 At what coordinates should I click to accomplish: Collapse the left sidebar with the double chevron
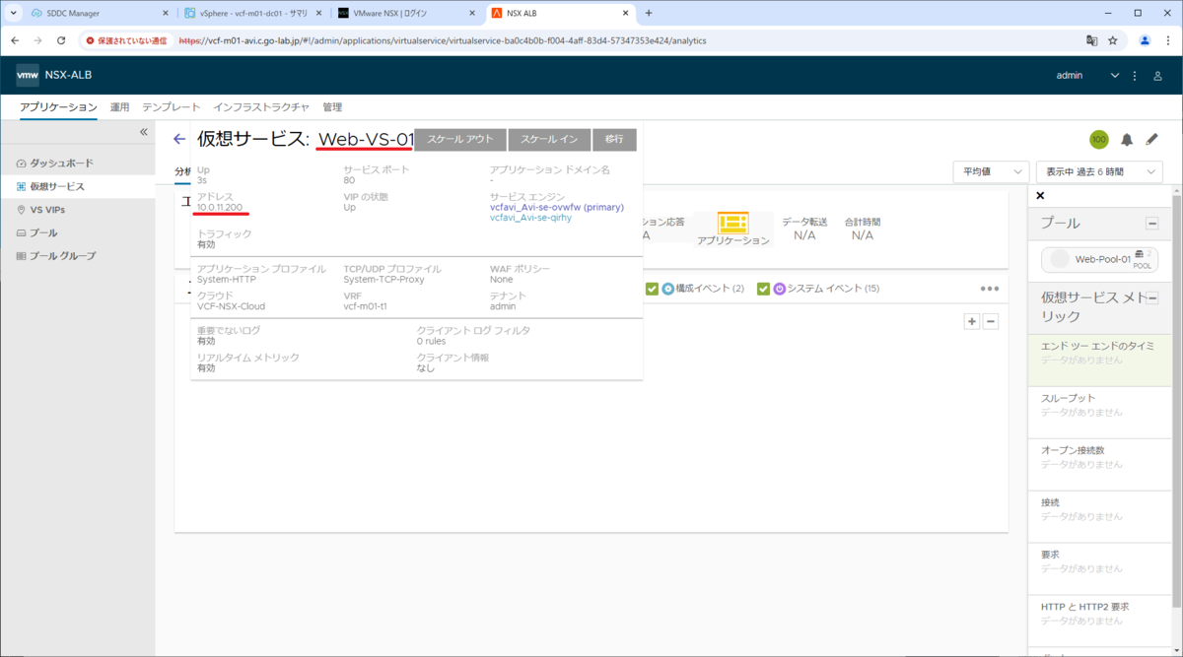click(x=143, y=132)
